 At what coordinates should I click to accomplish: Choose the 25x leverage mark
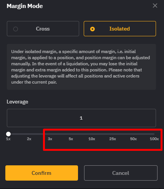click(113, 139)
